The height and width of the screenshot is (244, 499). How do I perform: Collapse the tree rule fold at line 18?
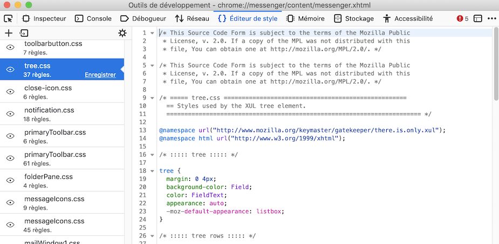(152, 171)
